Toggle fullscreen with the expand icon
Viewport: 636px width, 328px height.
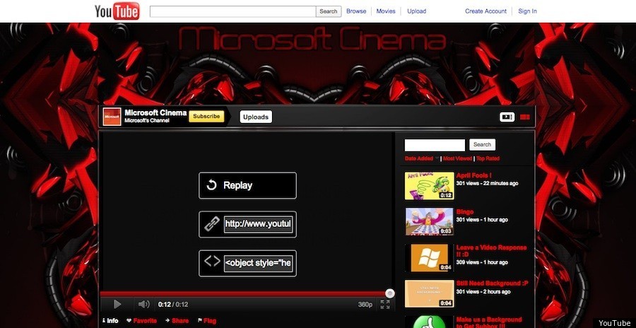pos(385,305)
